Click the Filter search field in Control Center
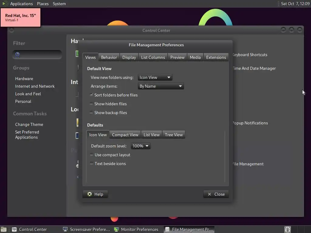The image size is (311, 233). 37,55
